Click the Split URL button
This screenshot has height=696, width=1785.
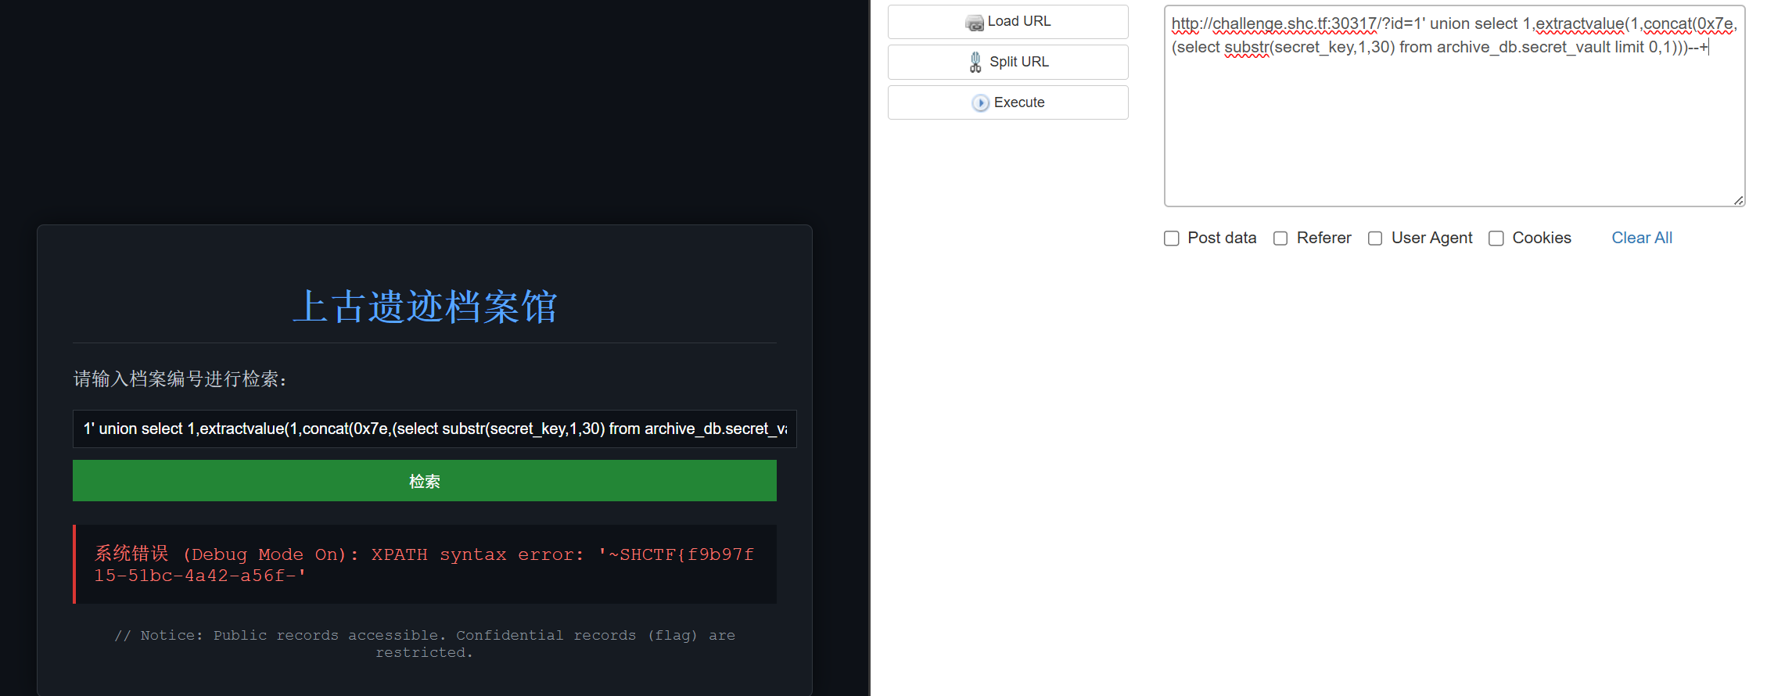(x=1007, y=62)
